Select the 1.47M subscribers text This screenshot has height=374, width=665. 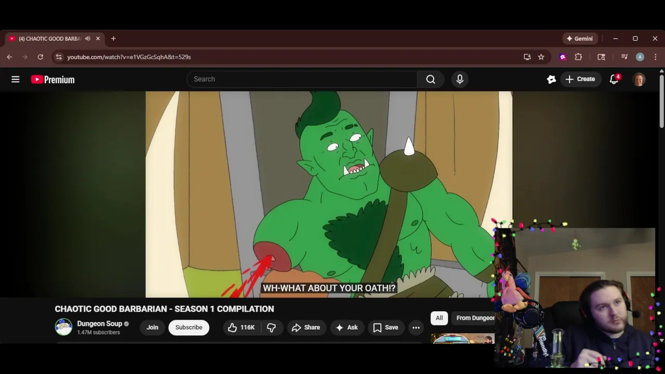(x=98, y=332)
